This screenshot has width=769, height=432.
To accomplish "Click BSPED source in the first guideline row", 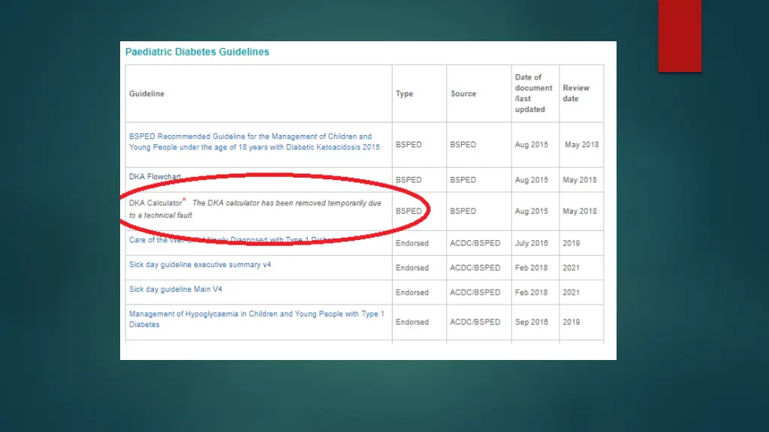I will click(463, 145).
